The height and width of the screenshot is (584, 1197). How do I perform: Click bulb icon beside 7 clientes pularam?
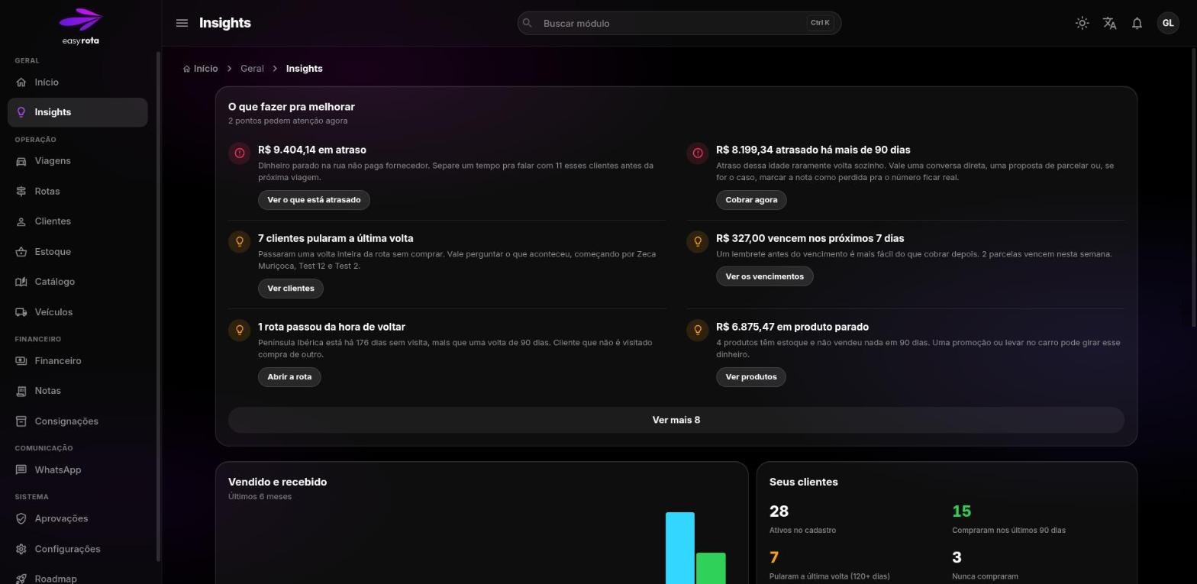tap(239, 242)
